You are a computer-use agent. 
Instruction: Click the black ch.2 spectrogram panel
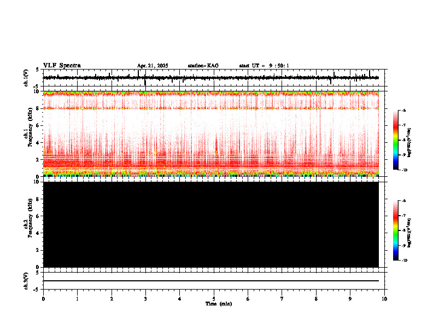point(210,224)
